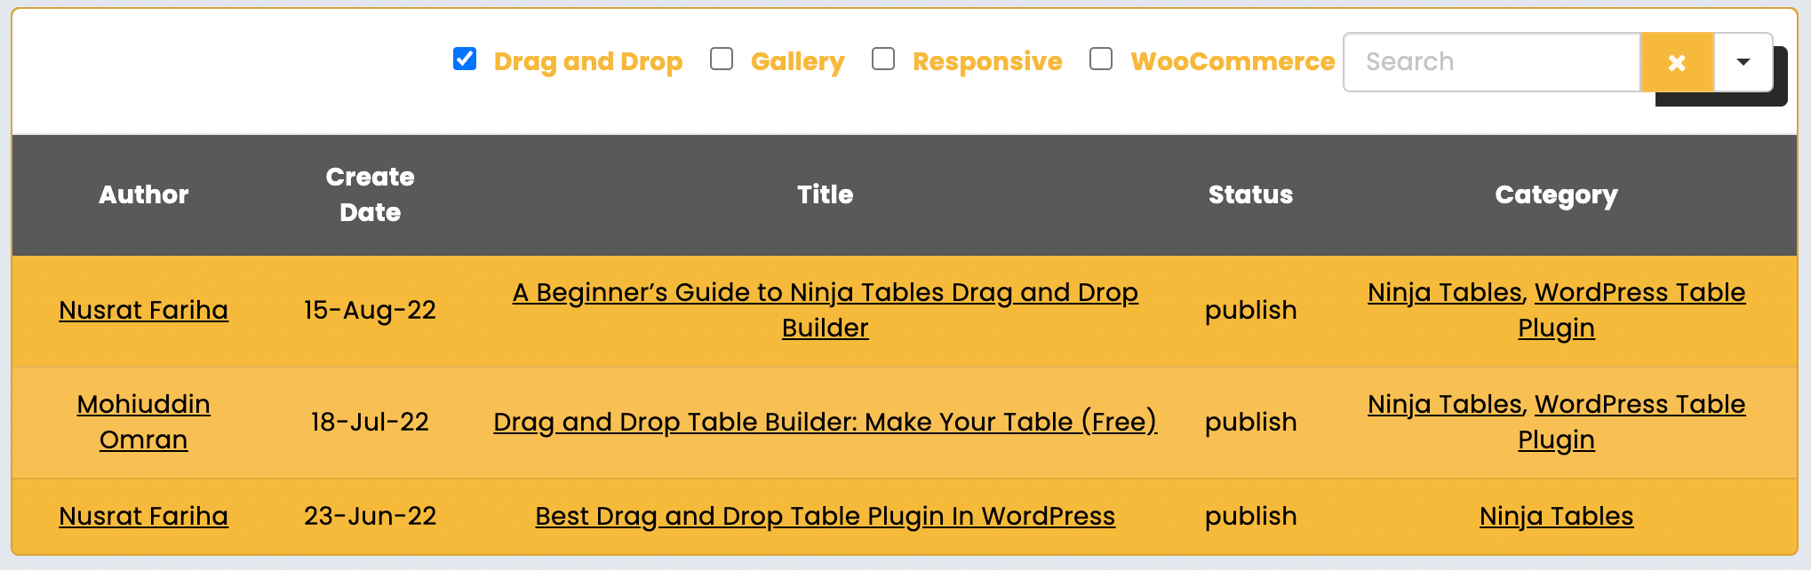Image resolution: width=1811 pixels, height=570 pixels.
Task: Open the WordPress Table Plugin category link
Action: pos(1638,292)
